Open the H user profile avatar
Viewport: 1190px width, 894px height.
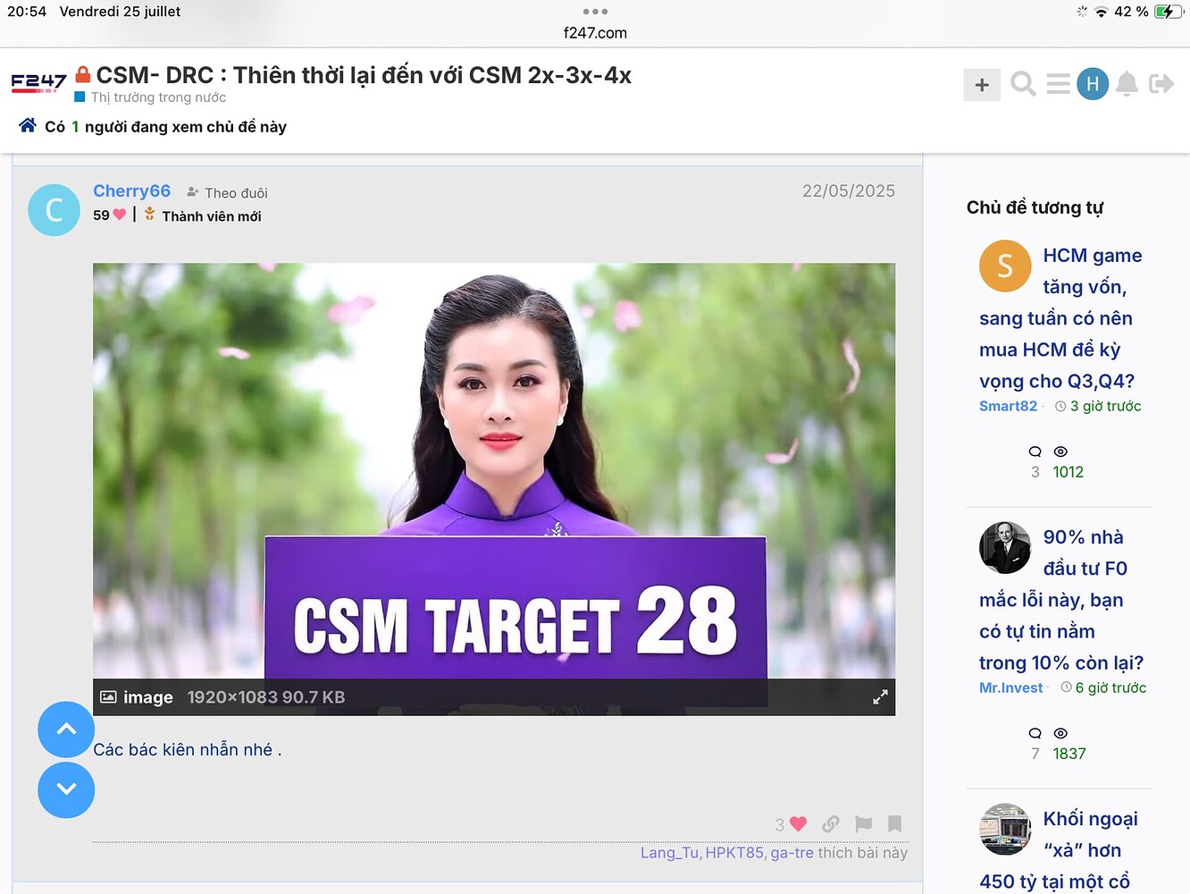coord(1092,84)
